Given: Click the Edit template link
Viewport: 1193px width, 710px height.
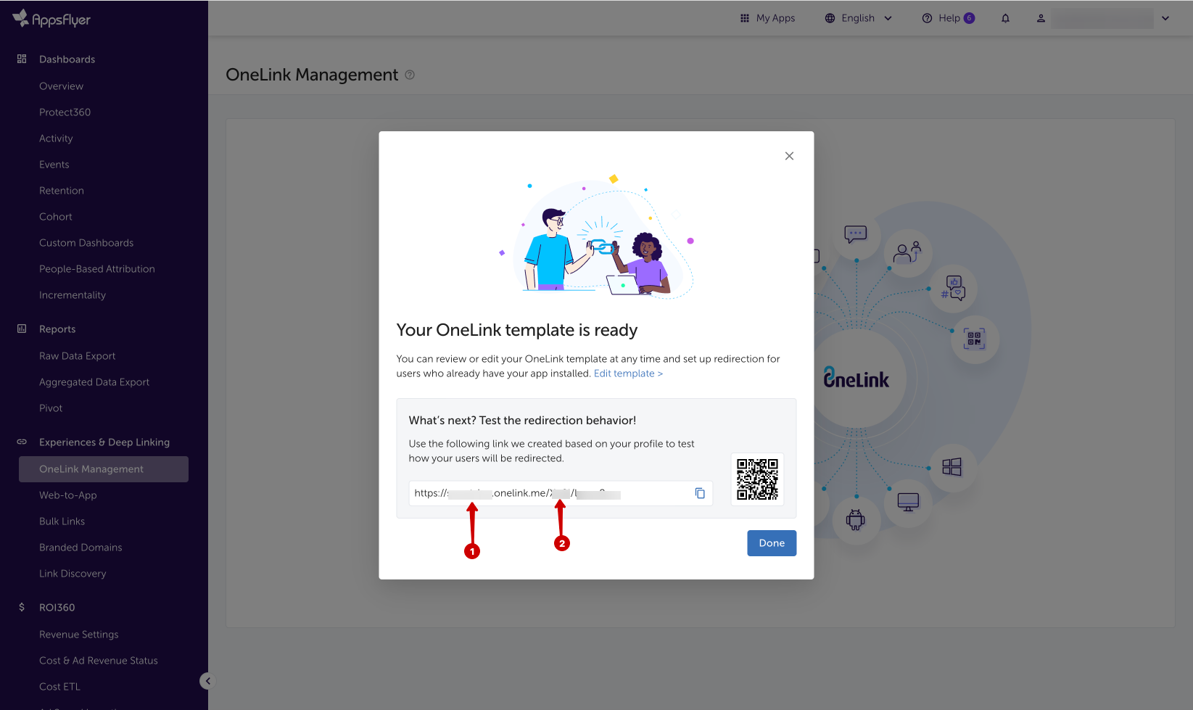Looking at the screenshot, I should 628,373.
